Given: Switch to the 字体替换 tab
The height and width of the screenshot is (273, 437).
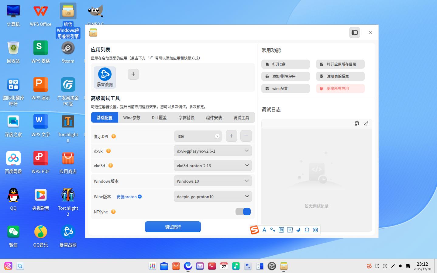Looking at the screenshot, I should (187, 117).
